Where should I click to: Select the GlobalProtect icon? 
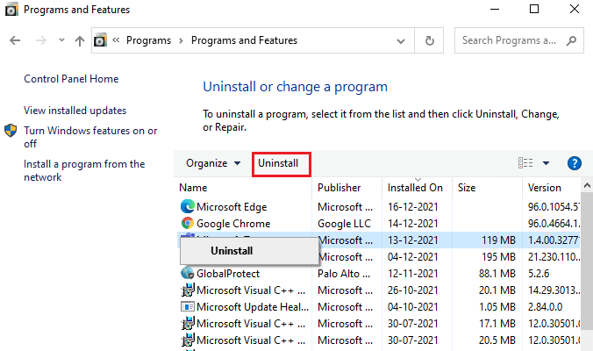(x=187, y=273)
